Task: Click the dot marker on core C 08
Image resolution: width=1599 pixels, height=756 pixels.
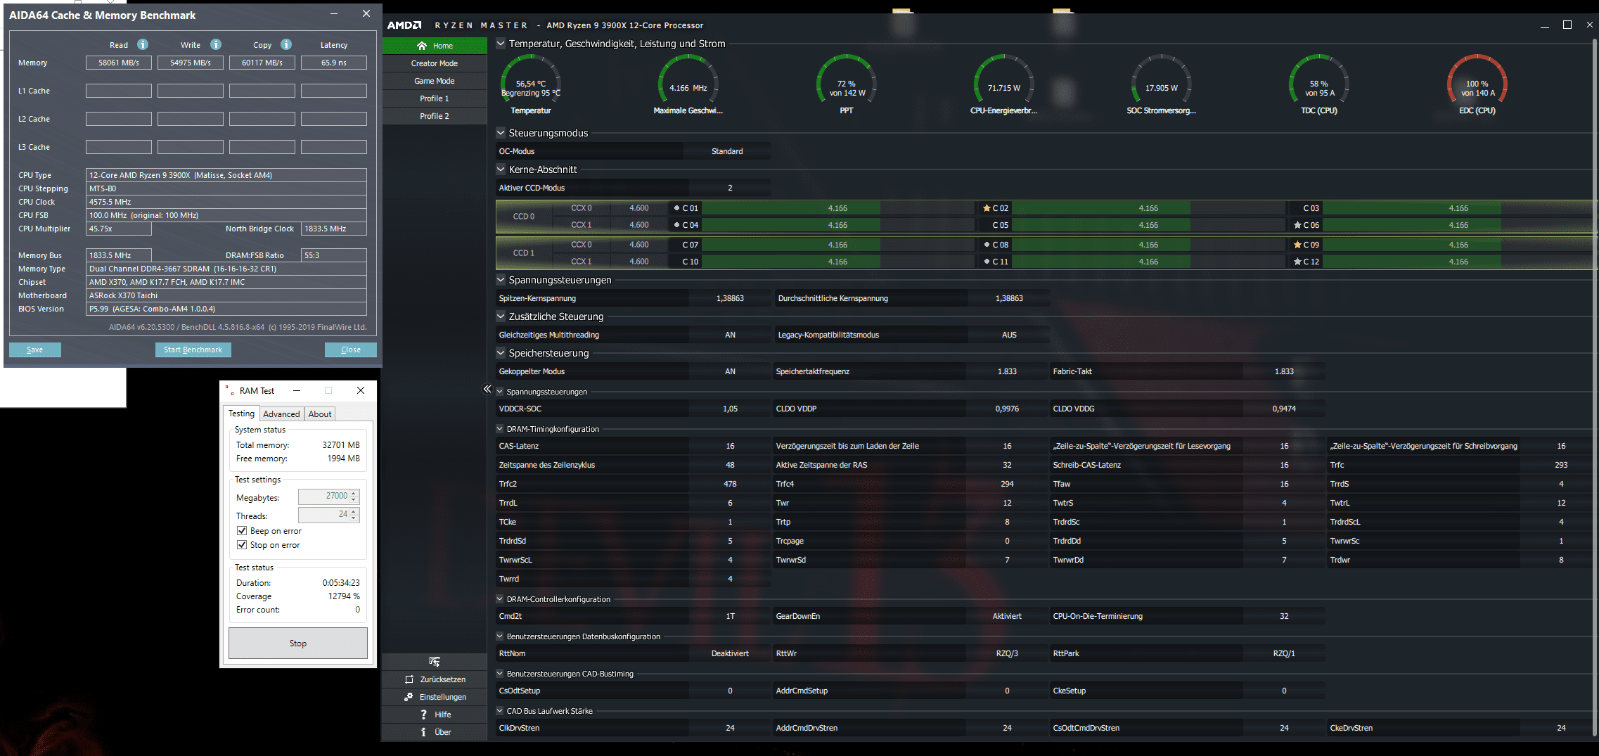Action: 987,245
